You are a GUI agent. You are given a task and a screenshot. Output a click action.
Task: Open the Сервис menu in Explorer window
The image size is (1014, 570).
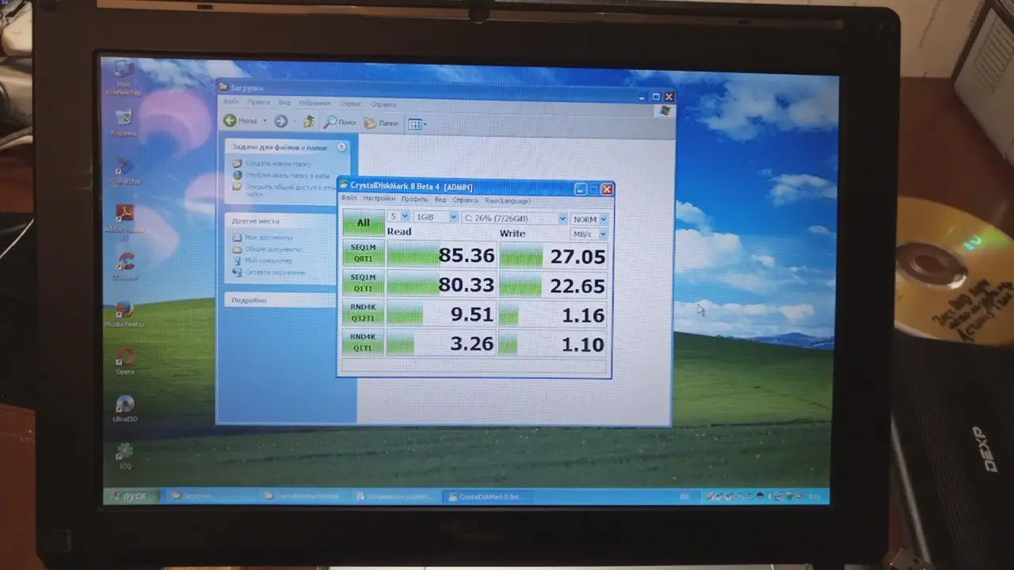[351, 104]
